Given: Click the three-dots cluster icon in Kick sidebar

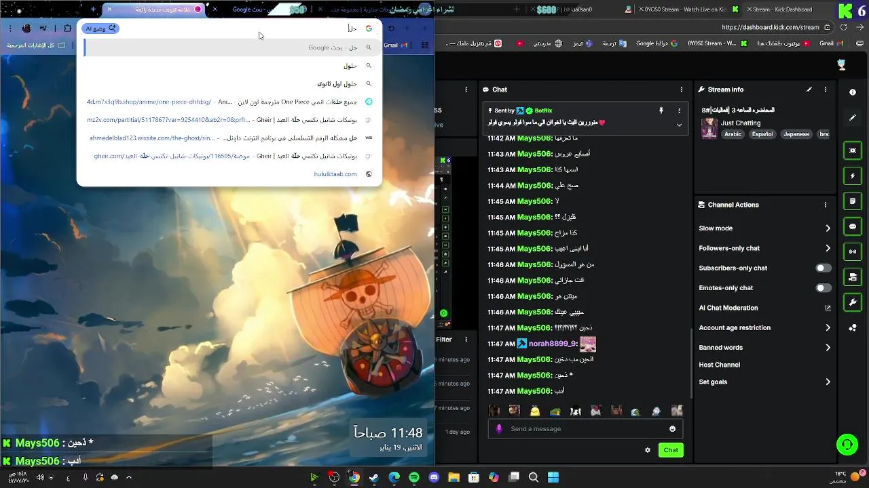Looking at the screenshot, I should point(853,328).
